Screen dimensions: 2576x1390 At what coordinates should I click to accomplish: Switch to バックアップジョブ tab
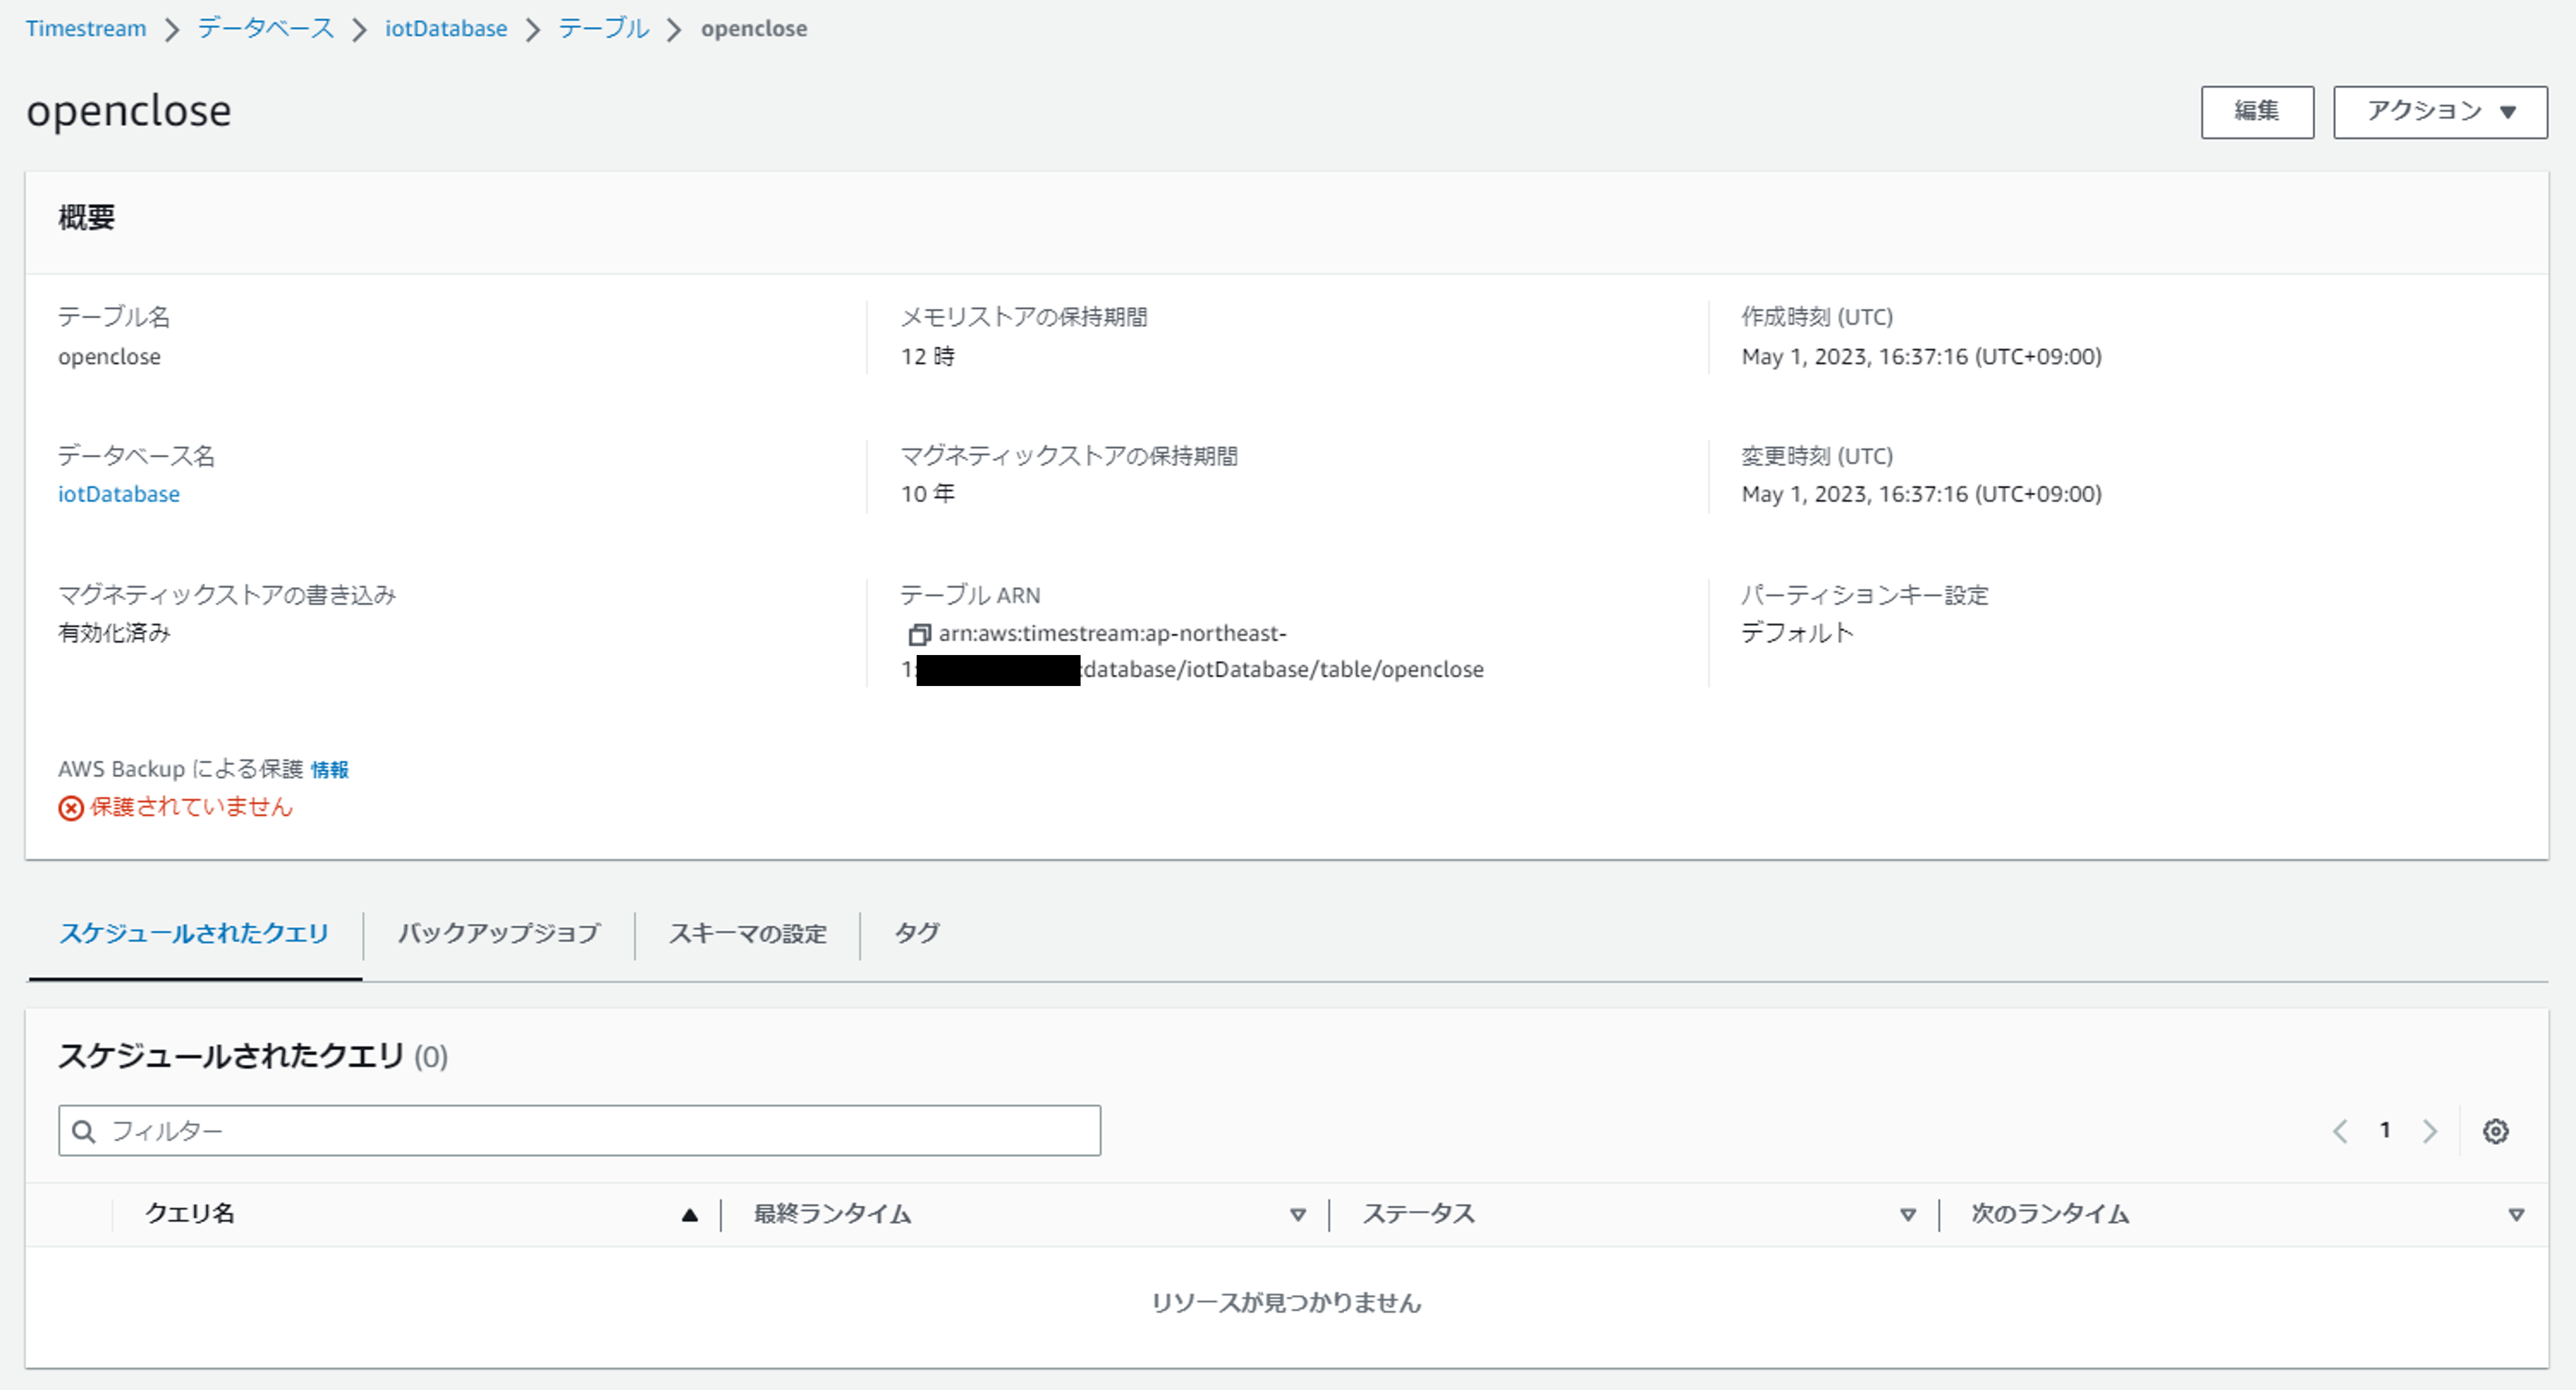tap(498, 934)
